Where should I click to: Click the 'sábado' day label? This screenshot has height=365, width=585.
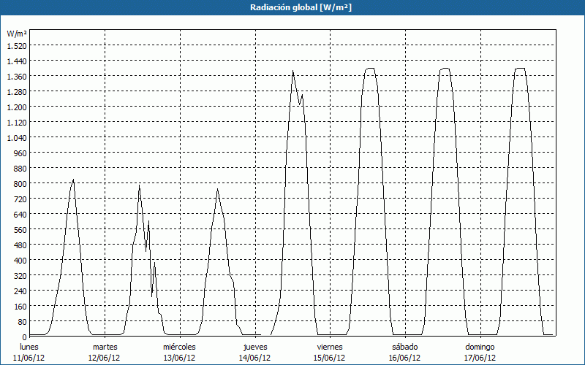pos(405,347)
